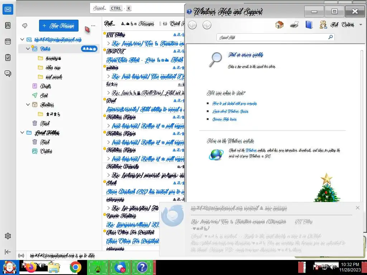Open the Address Book space icon

8,25
